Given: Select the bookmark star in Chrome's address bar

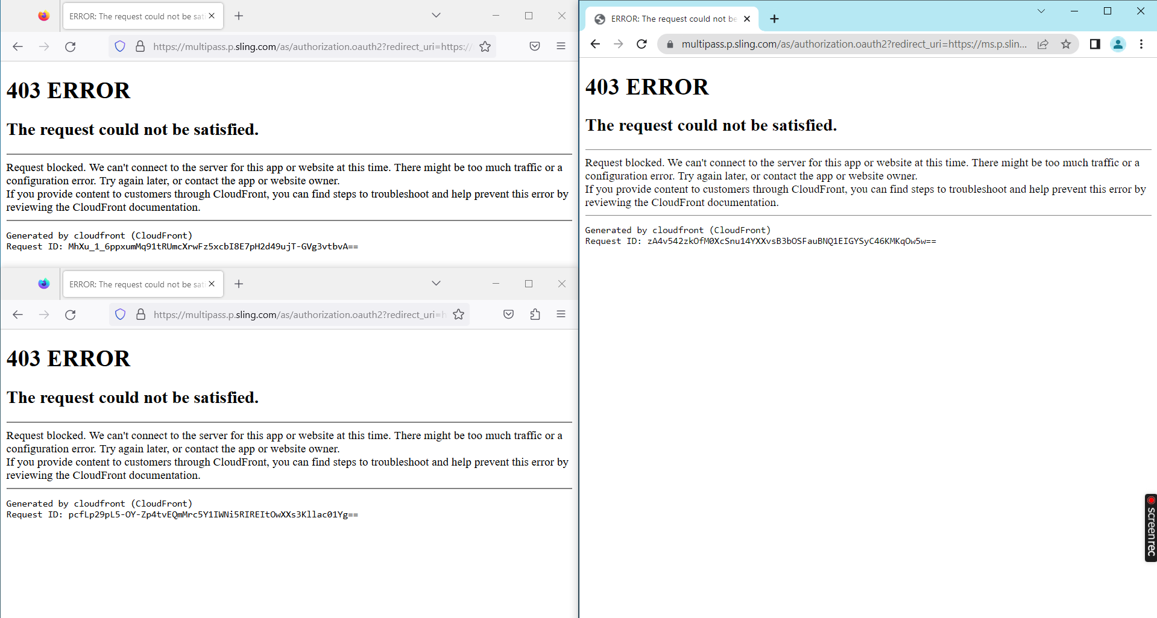Looking at the screenshot, I should point(1065,43).
